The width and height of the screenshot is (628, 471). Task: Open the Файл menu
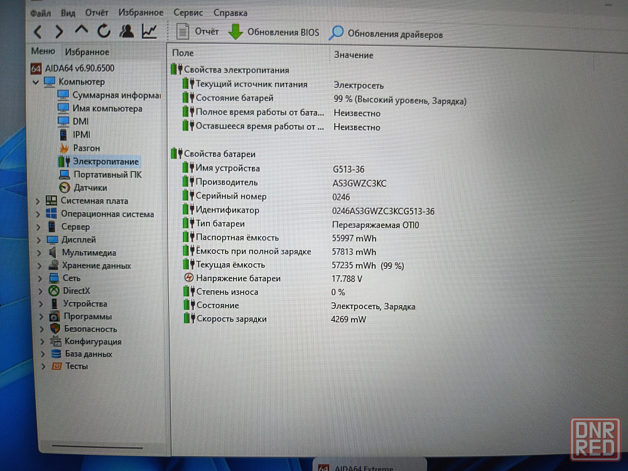coord(40,13)
